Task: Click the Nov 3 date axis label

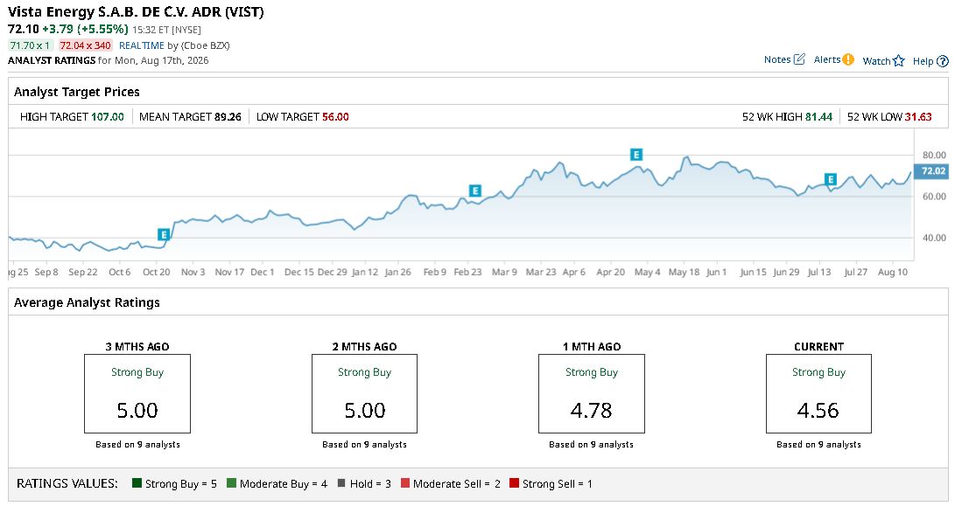Action: pos(193,272)
